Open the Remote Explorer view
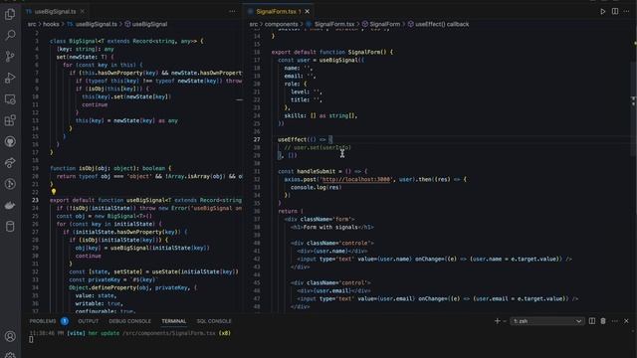Viewport: 637px width, 358px height. coord(10,99)
